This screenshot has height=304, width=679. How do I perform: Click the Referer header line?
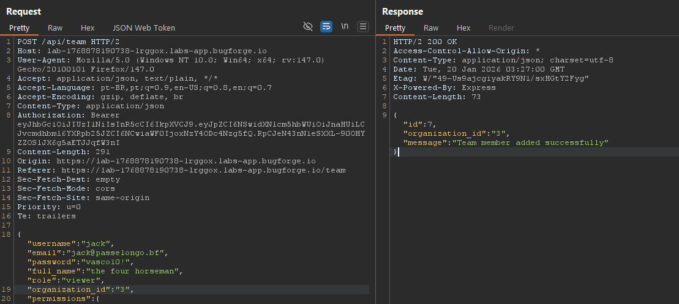pos(181,170)
